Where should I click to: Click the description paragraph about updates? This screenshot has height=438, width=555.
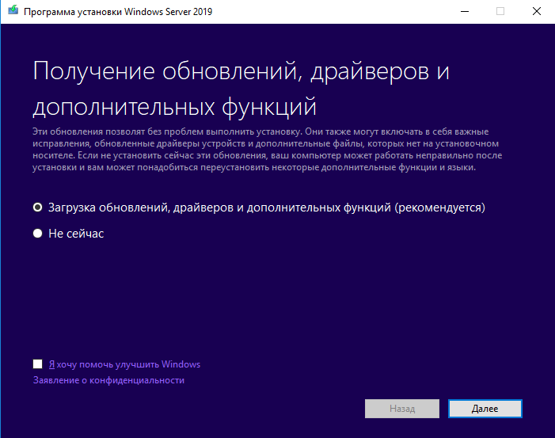(x=265, y=150)
